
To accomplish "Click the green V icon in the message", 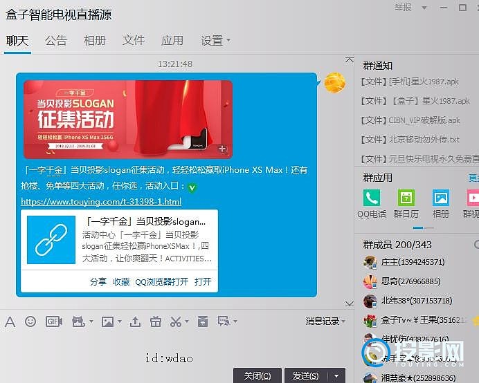I will (192, 187).
